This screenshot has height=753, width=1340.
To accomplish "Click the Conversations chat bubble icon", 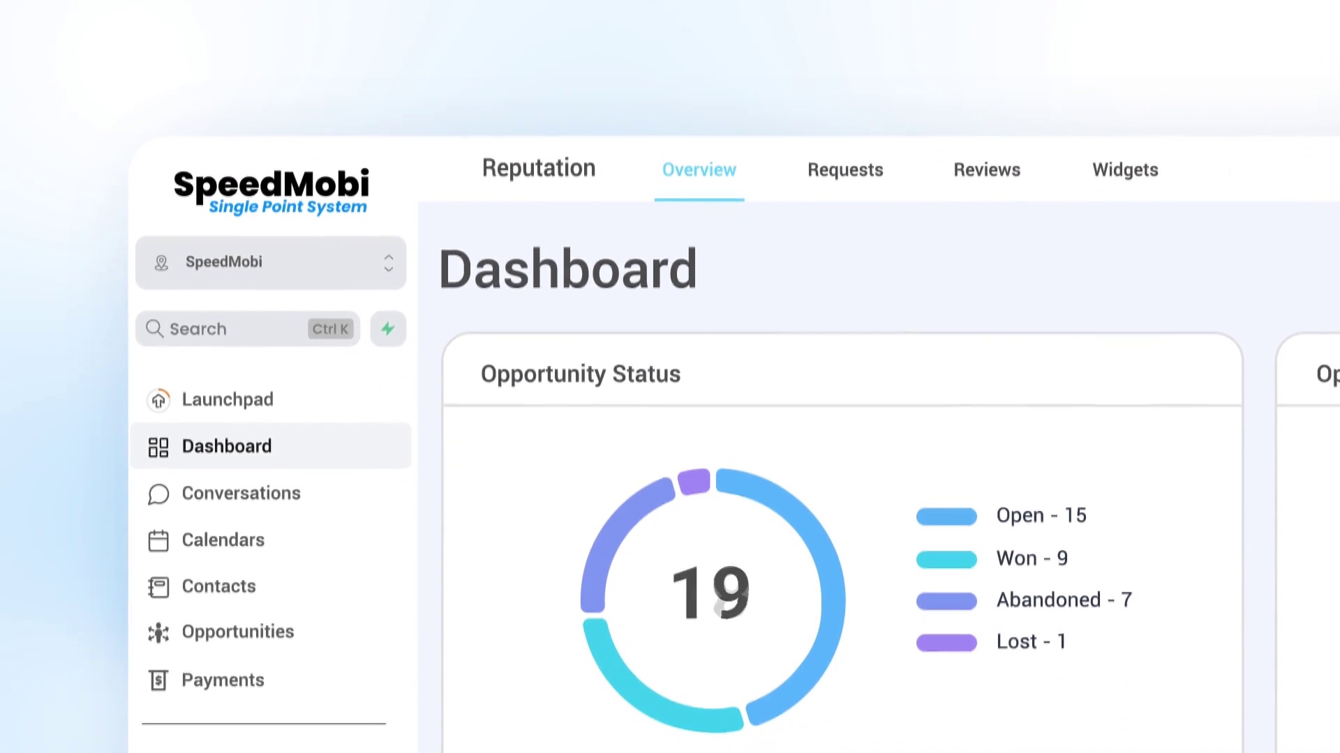I will tap(158, 494).
